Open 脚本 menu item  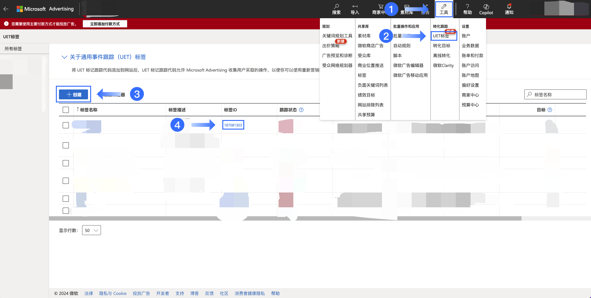point(397,56)
